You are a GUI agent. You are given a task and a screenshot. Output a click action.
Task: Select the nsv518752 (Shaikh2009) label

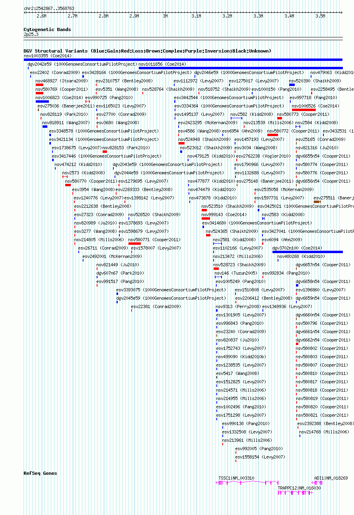click(x=224, y=89)
